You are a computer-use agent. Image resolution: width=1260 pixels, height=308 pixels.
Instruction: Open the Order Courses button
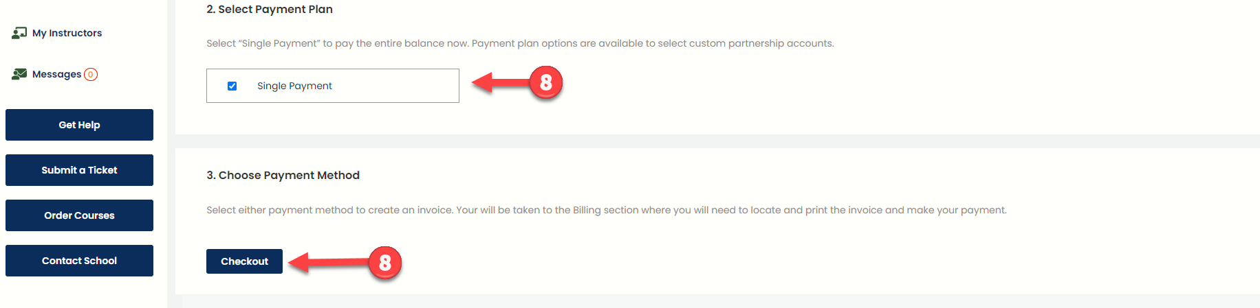79,215
